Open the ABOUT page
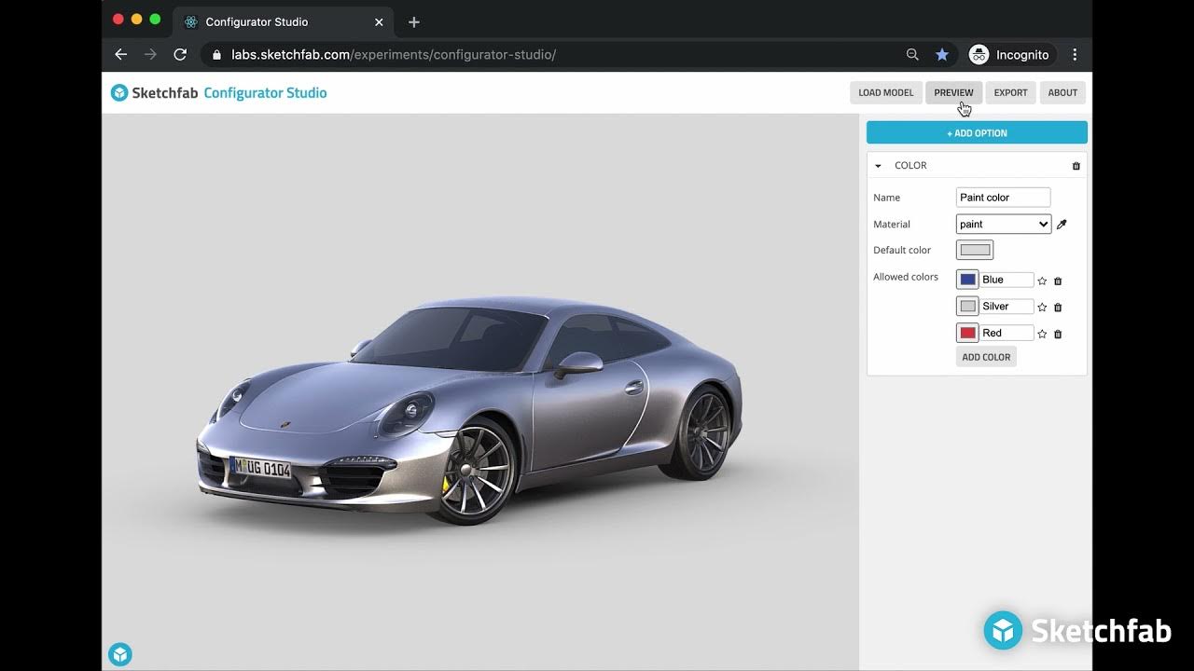 tap(1062, 92)
